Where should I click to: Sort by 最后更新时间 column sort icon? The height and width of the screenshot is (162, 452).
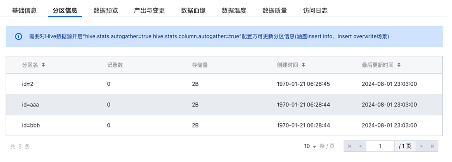pyautogui.click(x=399, y=65)
